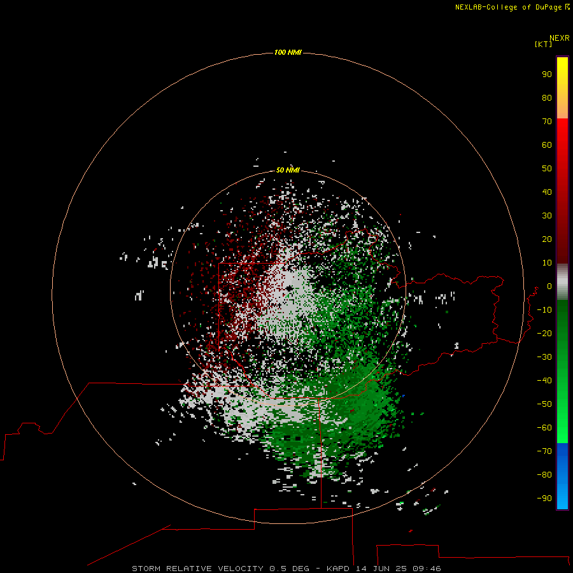This screenshot has width=573, height=573.
Task: Click the 30 value on velocity scale
Action: pyautogui.click(x=547, y=216)
